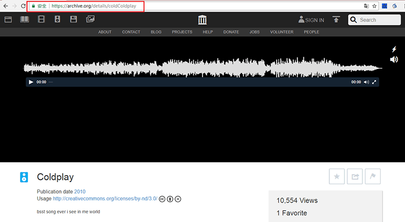Open the CONTACT menu item
This screenshot has height=222, width=405.
pyautogui.click(x=131, y=32)
